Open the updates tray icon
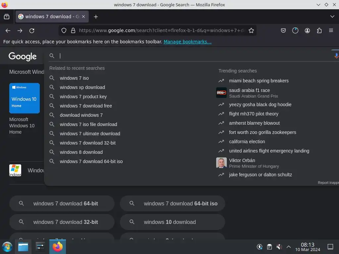This screenshot has width=339, height=254. (x=260, y=247)
